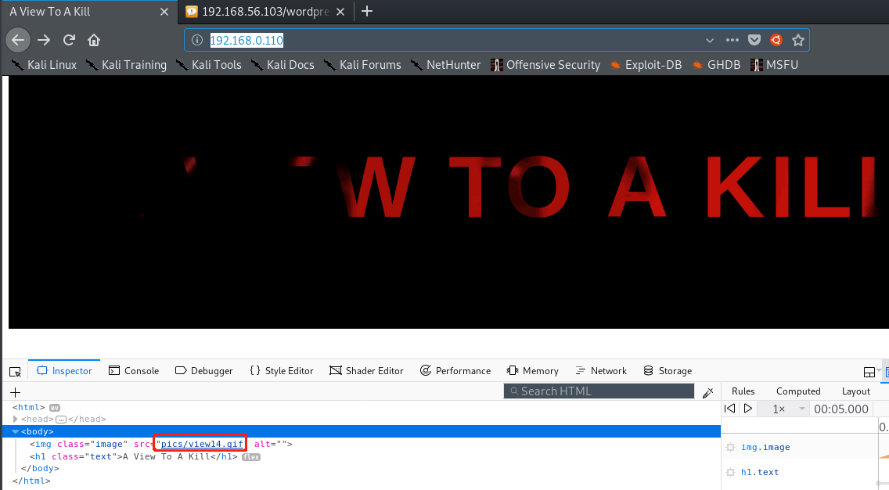Open page actions three-dot menu
This screenshot has height=490, width=889.
pyautogui.click(x=732, y=40)
